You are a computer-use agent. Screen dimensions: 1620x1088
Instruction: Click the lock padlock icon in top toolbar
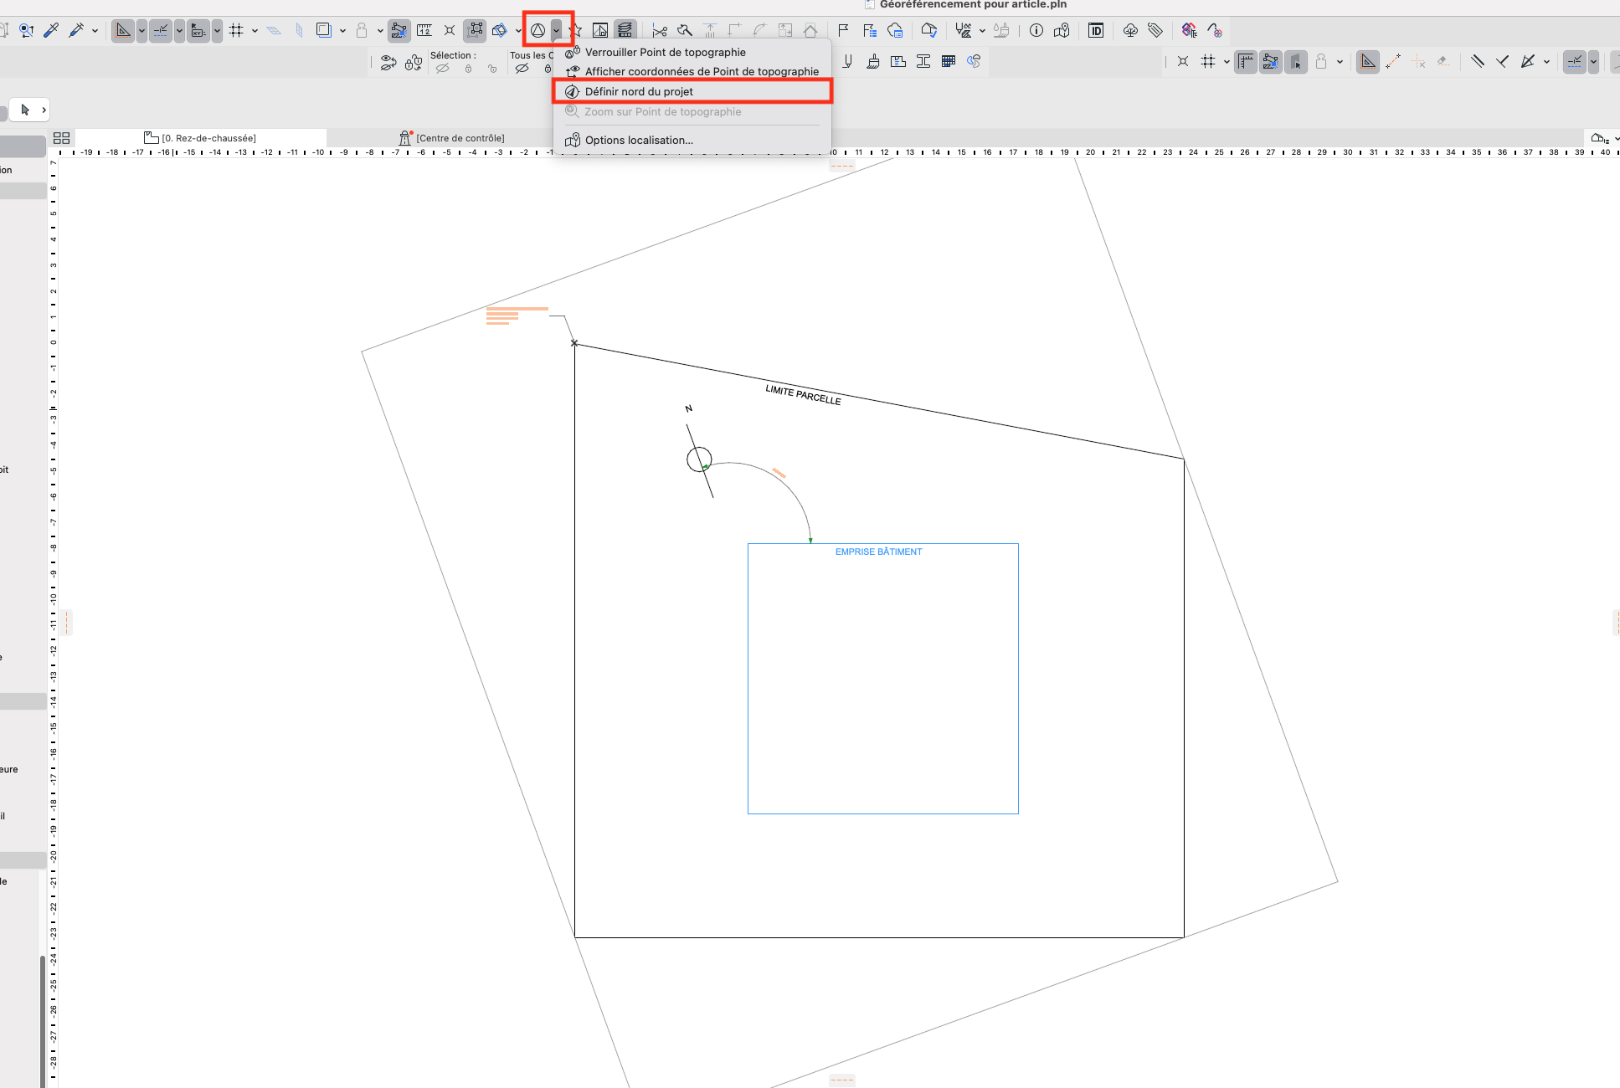coord(362,30)
